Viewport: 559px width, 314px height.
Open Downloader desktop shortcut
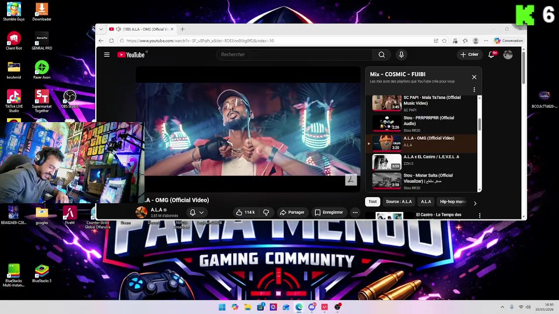pos(42,12)
